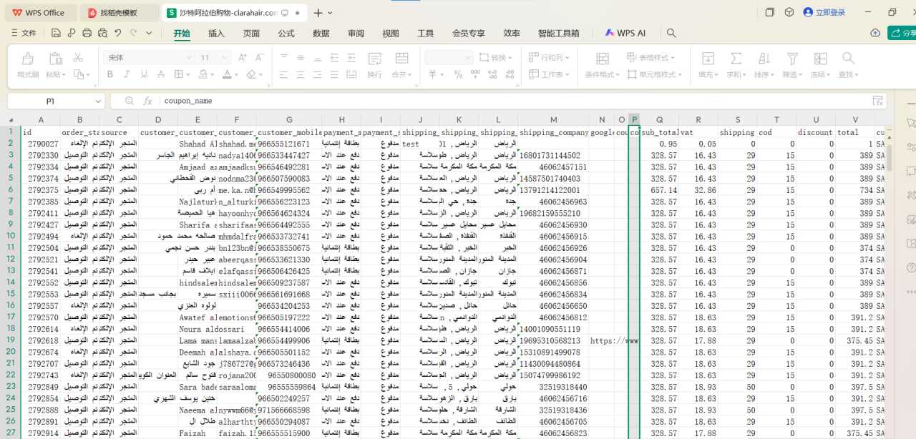The width and height of the screenshot is (916, 439).
Task: Click the Conditional Formatting (条件格式) icon
Action: (x=603, y=59)
